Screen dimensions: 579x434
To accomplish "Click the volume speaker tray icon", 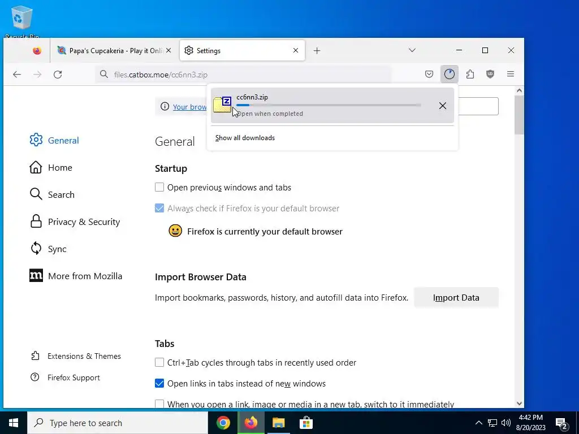I will tap(506, 423).
